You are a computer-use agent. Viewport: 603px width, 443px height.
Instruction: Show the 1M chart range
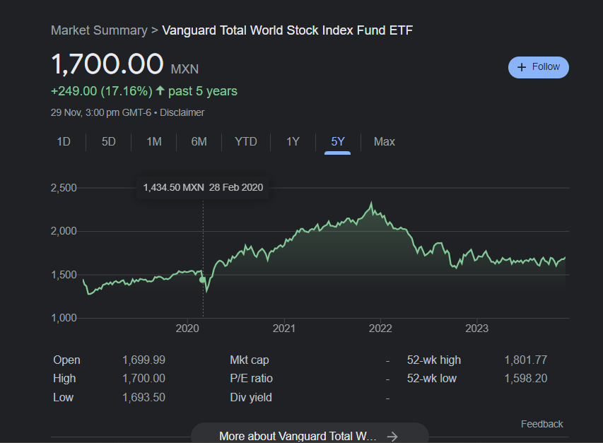pos(154,142)
